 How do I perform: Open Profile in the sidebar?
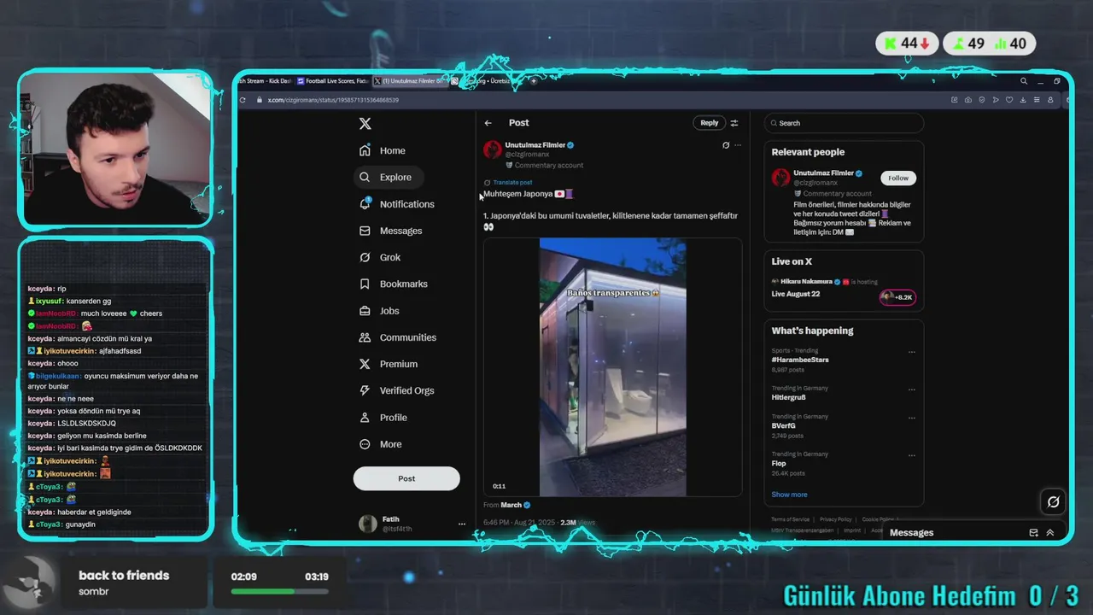tap(383, 418)
